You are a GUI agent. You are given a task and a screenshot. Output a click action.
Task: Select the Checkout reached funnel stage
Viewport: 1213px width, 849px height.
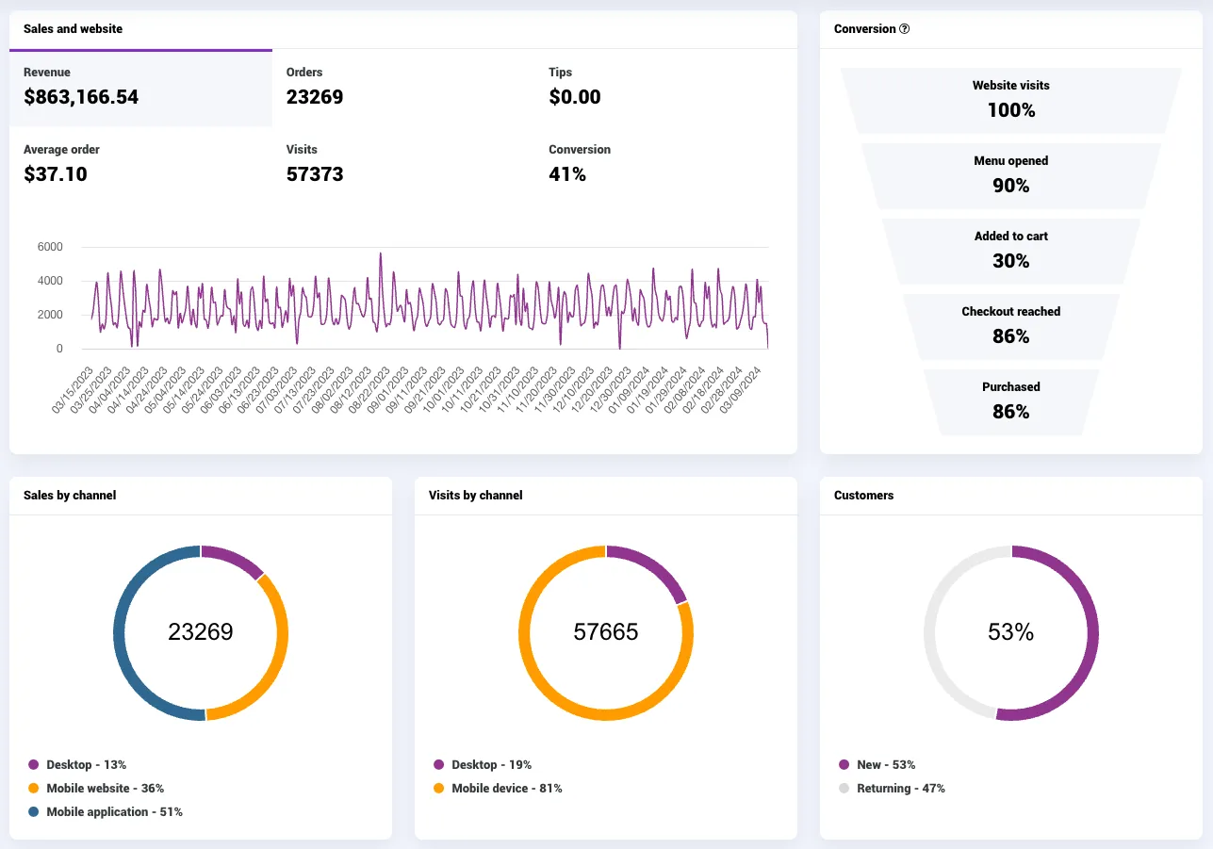1011,326
